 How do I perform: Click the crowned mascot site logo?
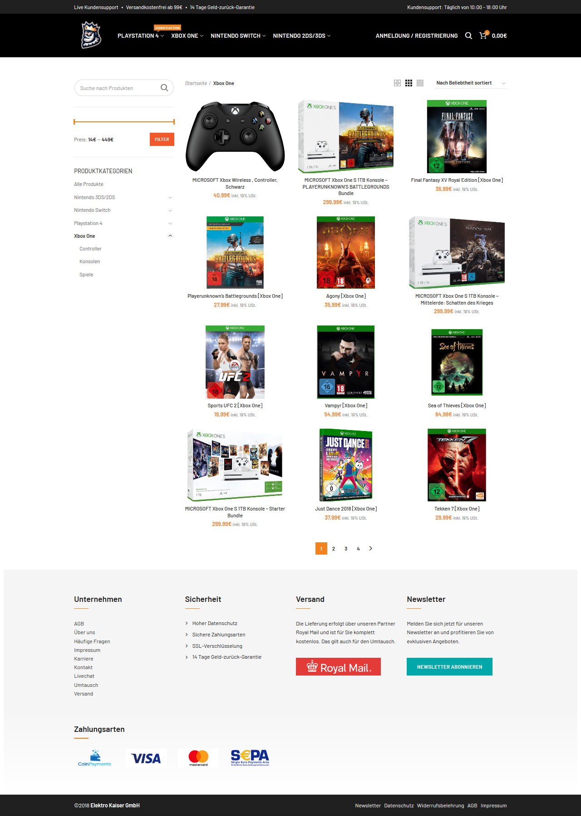[x=91, y=35]
